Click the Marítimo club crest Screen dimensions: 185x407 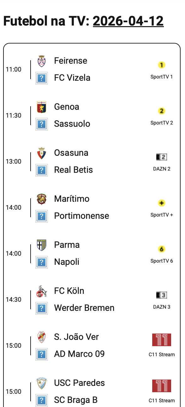click(x=42, y=199)
